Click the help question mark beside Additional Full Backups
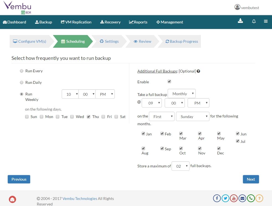 198,71
